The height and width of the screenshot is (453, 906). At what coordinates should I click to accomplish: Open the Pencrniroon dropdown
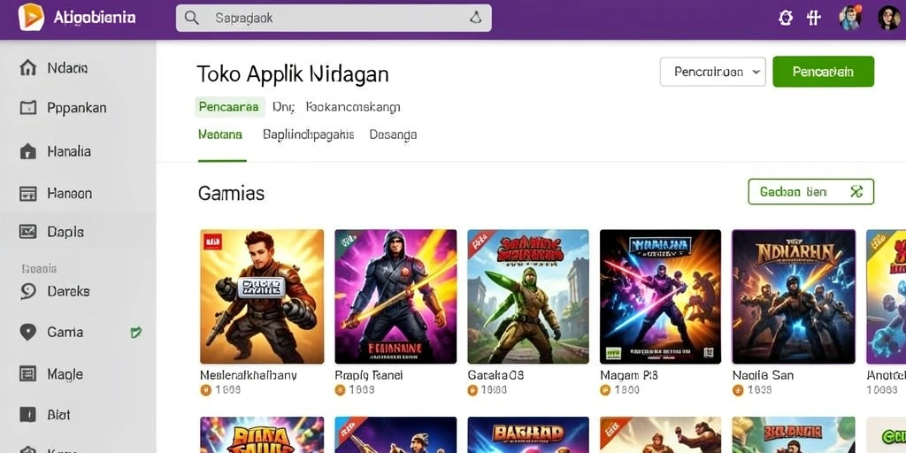tap(712, 72)
